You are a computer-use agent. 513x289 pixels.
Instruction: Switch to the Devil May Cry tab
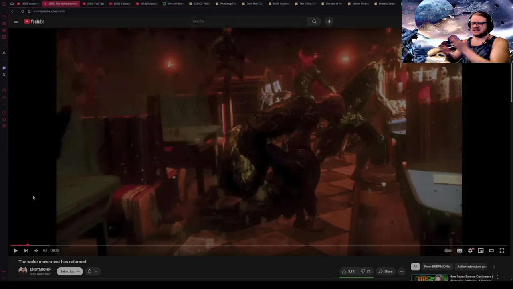[x=252, y=4]
